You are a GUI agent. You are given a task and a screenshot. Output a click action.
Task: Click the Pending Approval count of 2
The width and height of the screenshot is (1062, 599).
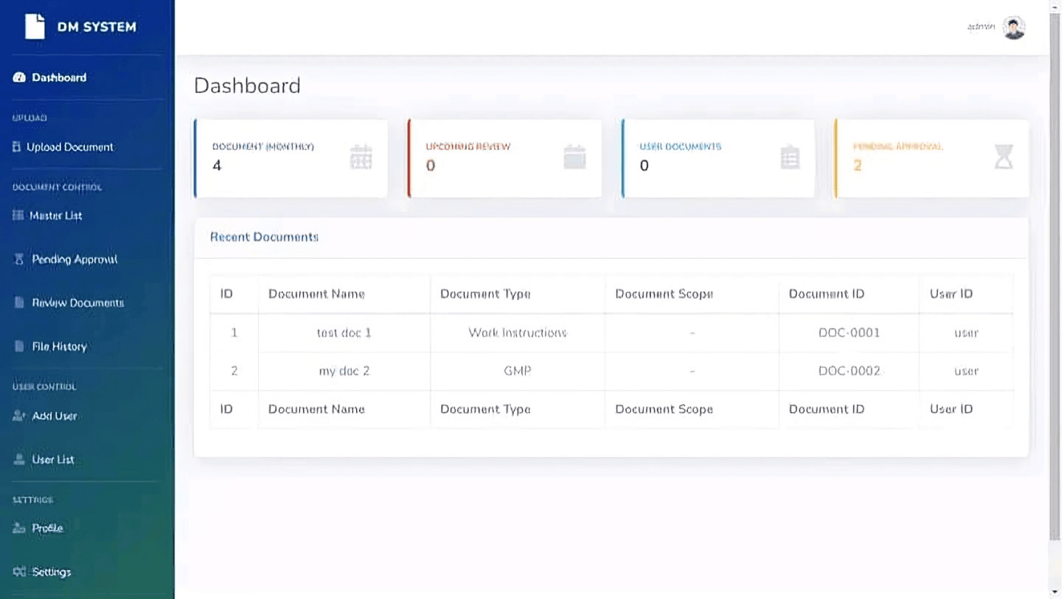tap(857, 165)
